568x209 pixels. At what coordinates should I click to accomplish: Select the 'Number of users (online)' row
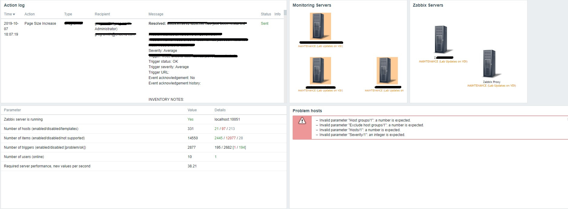[x=144, y=157]
